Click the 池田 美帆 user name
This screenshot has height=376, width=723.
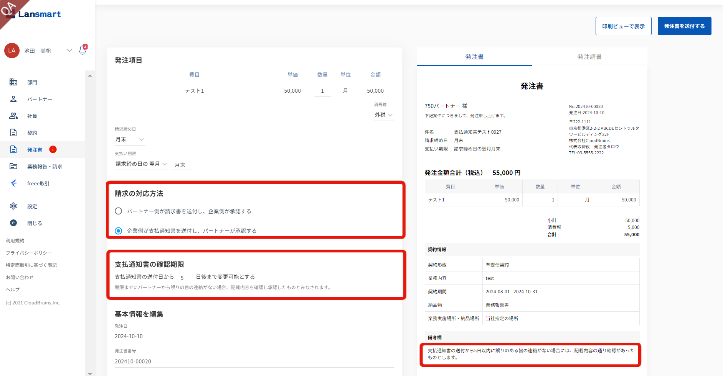(x=38, y=51)
